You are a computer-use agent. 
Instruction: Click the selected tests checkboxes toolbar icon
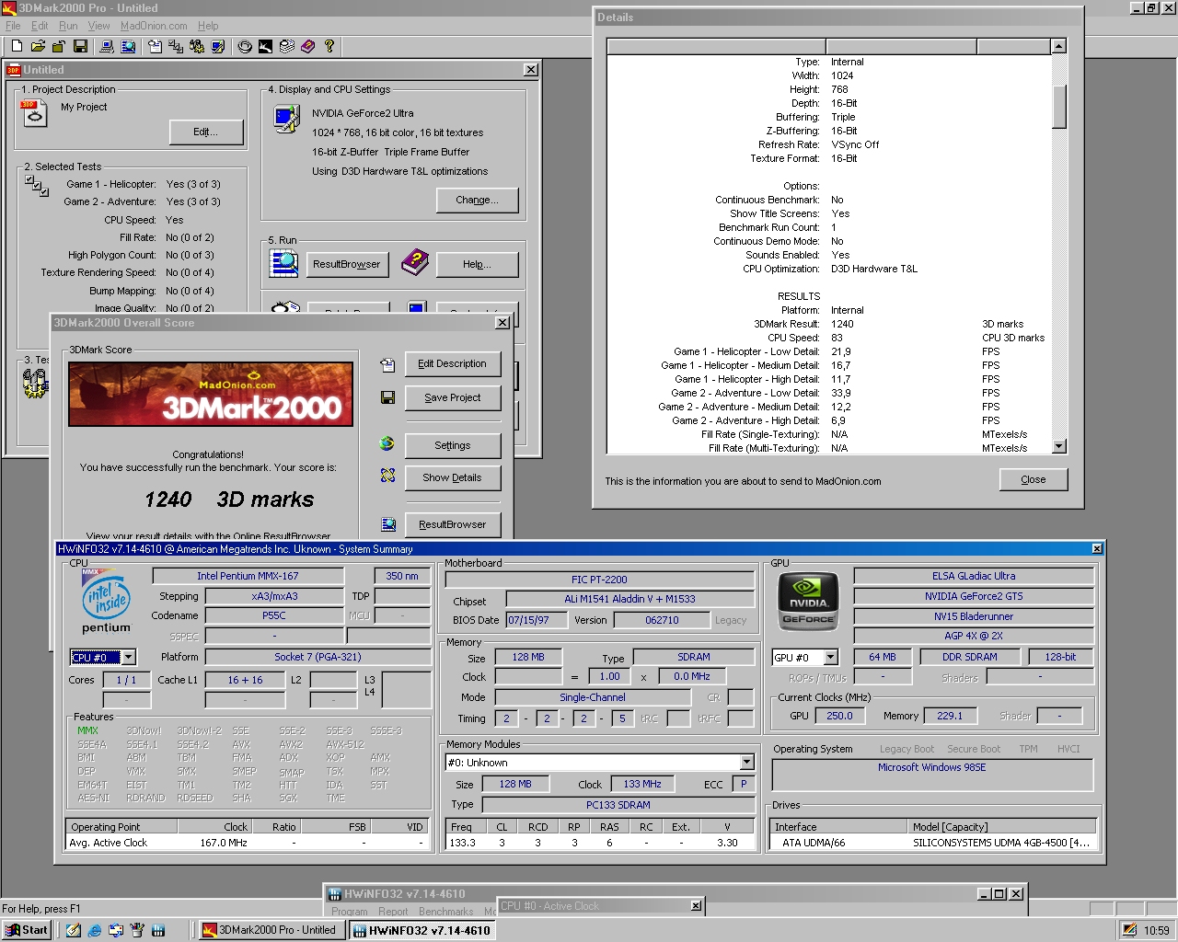tap(176, 46)
